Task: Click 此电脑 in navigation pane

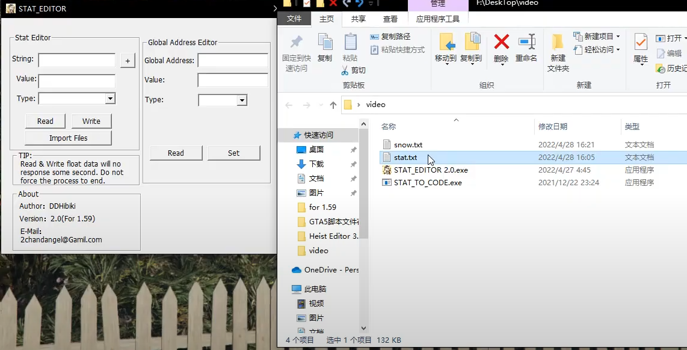Action: [x=315, y=289]
